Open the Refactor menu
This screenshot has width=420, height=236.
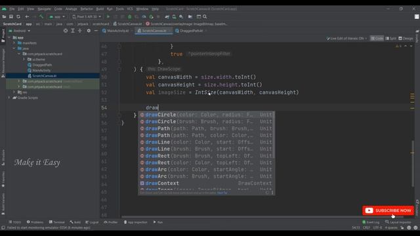tap(87, 9)
